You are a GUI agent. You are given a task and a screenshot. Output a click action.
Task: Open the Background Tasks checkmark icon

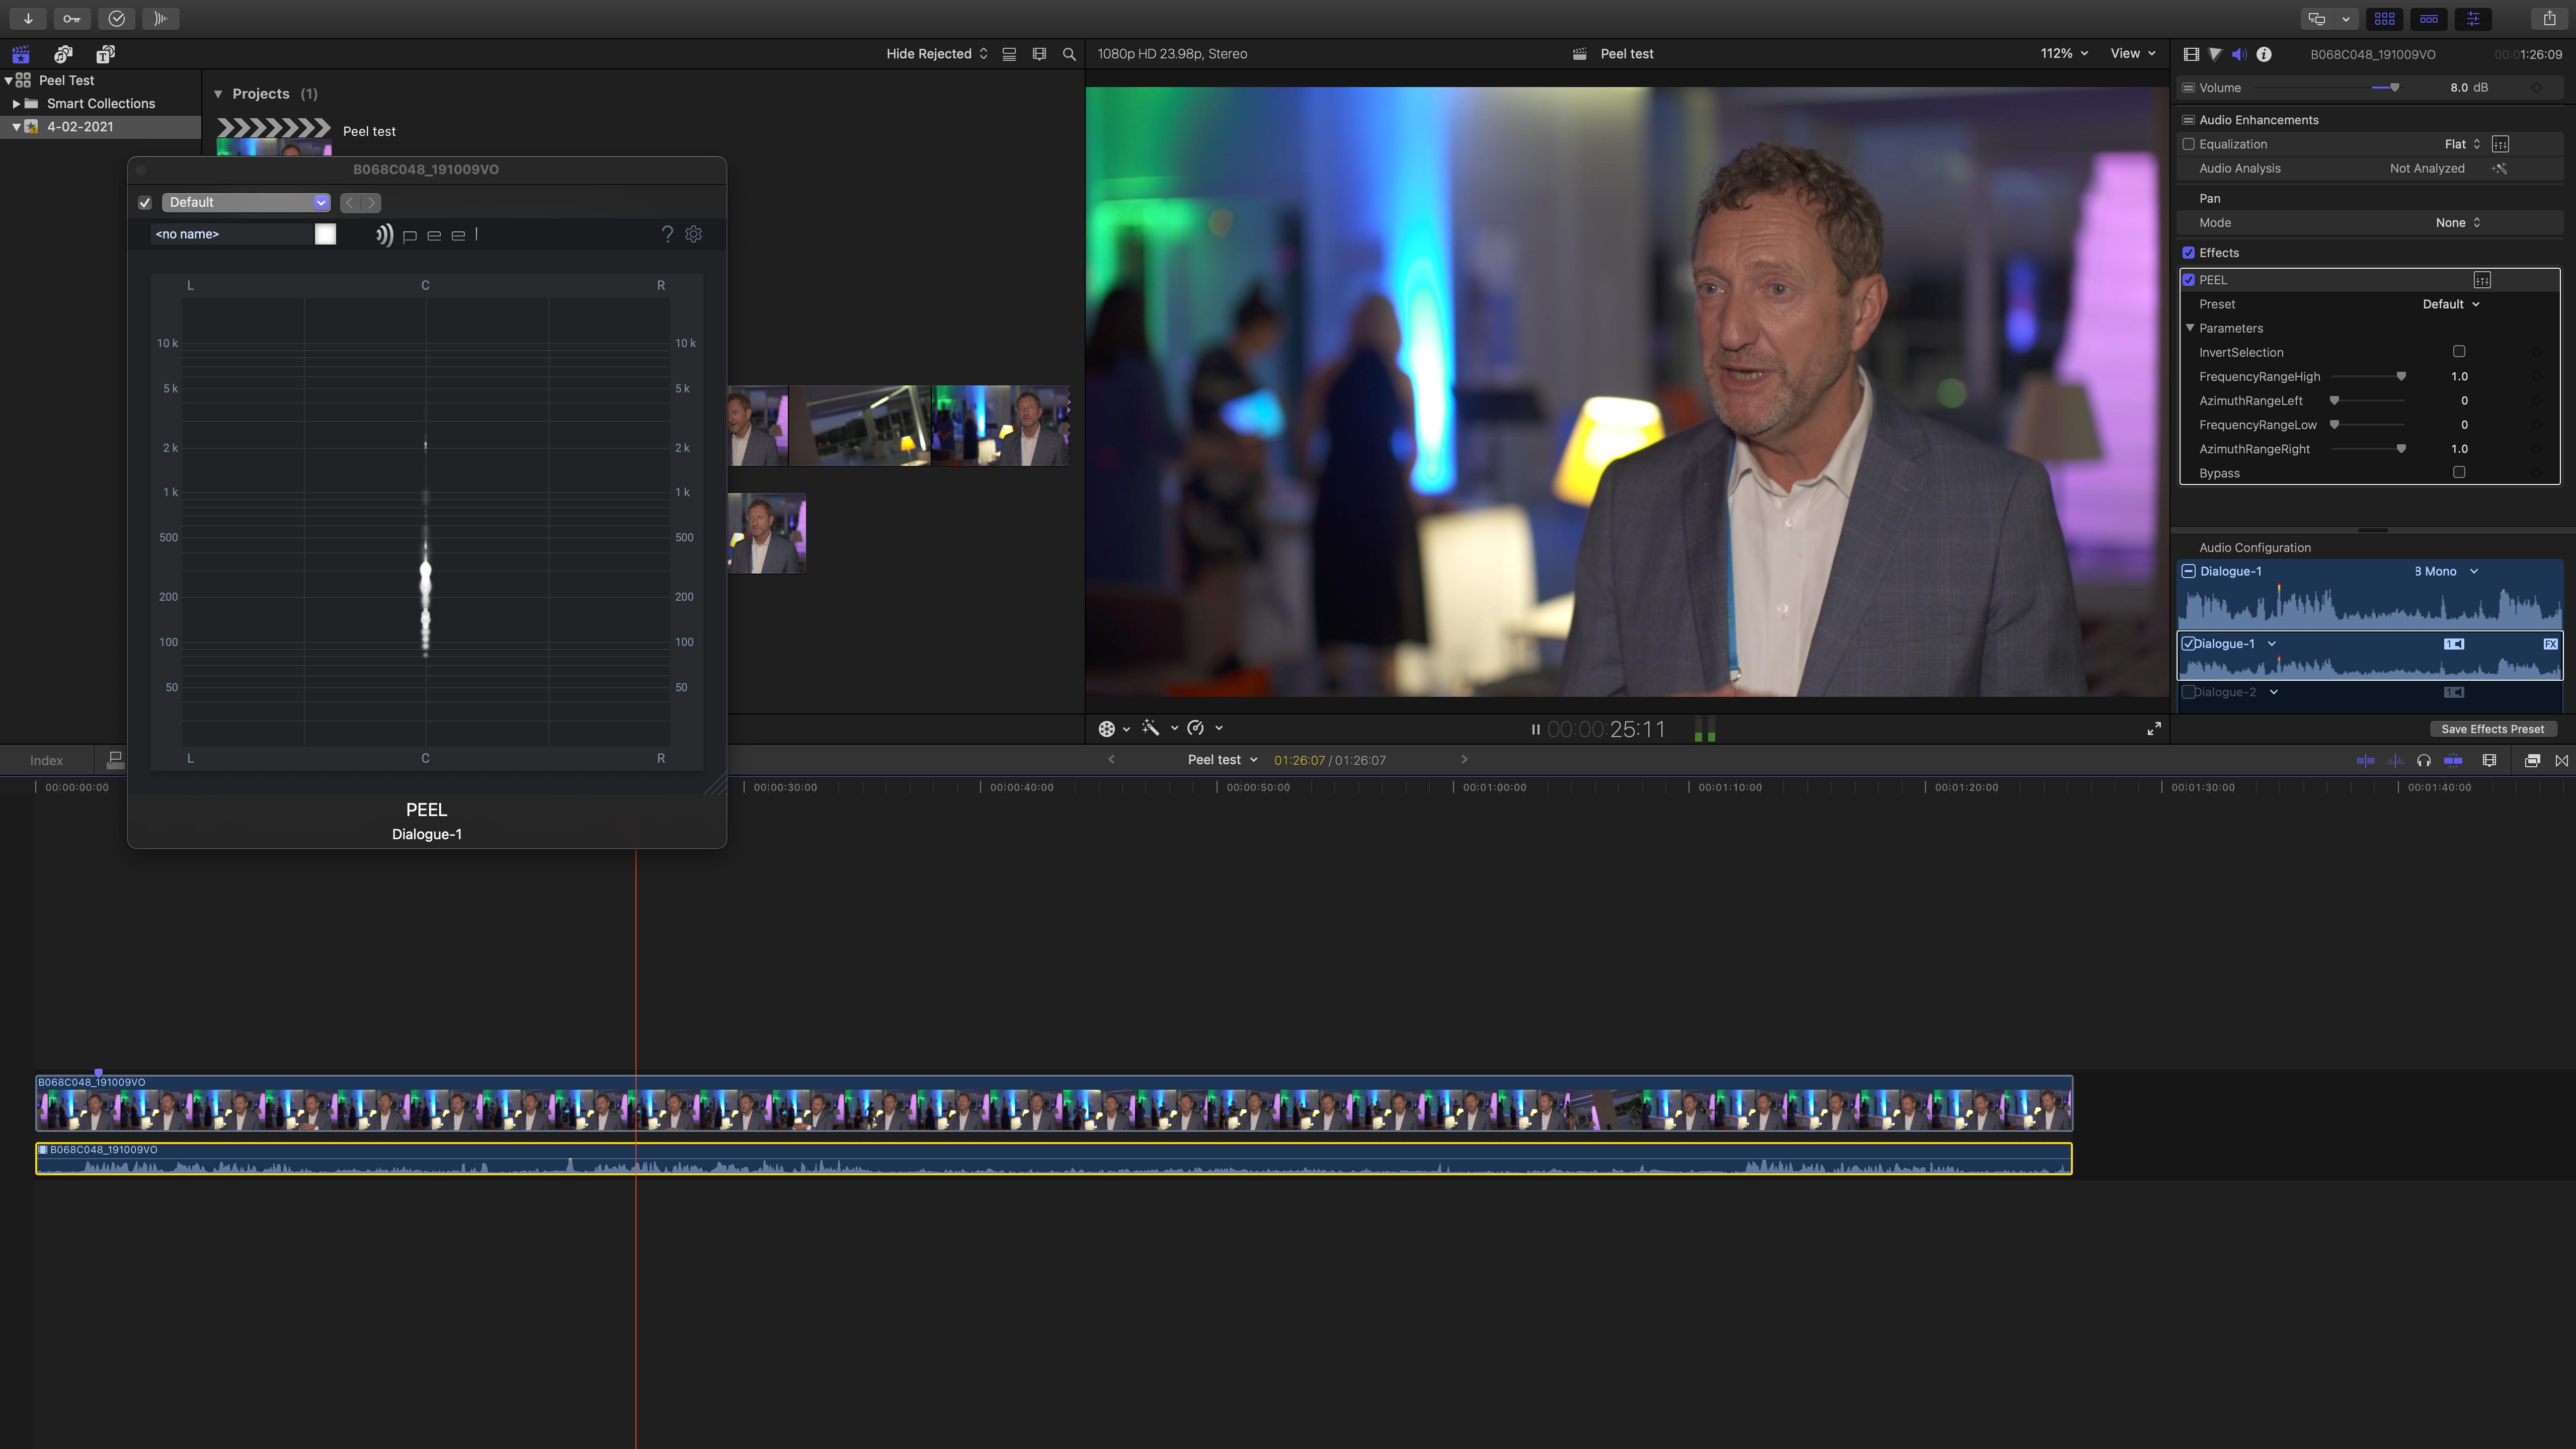[117, 18]
